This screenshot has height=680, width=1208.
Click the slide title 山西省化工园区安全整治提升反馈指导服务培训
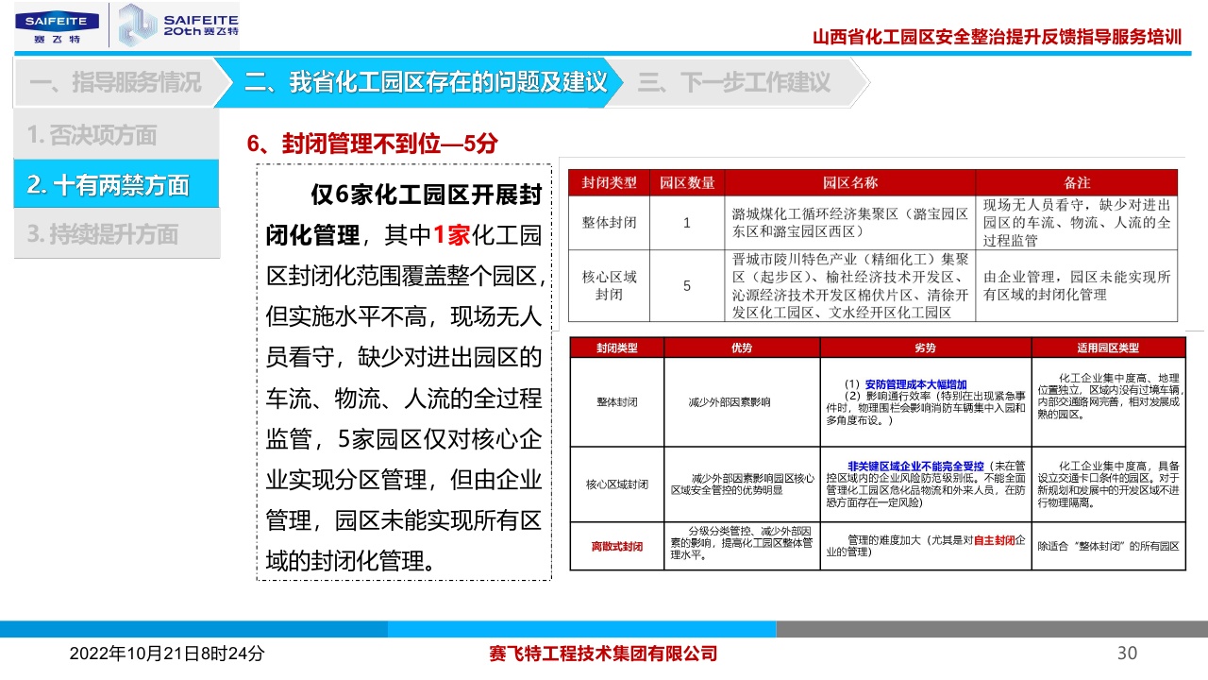997,38
